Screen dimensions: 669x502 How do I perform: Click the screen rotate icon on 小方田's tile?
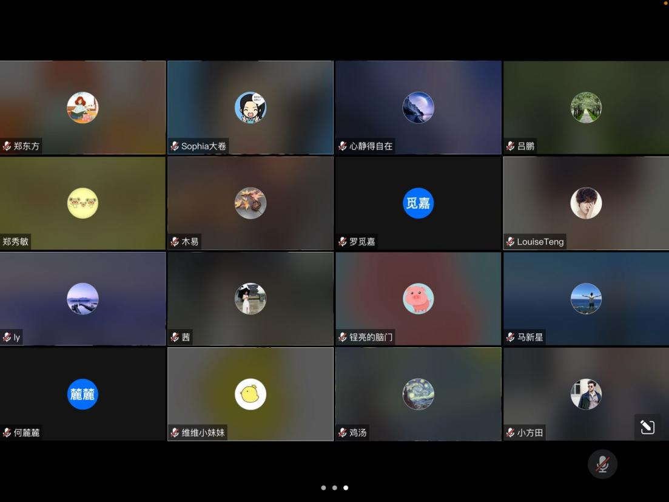tap(647, 427)
